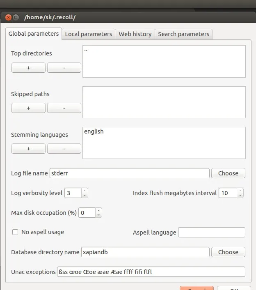
Task: Click the minus button under Top directories
Action: point(64,68)
